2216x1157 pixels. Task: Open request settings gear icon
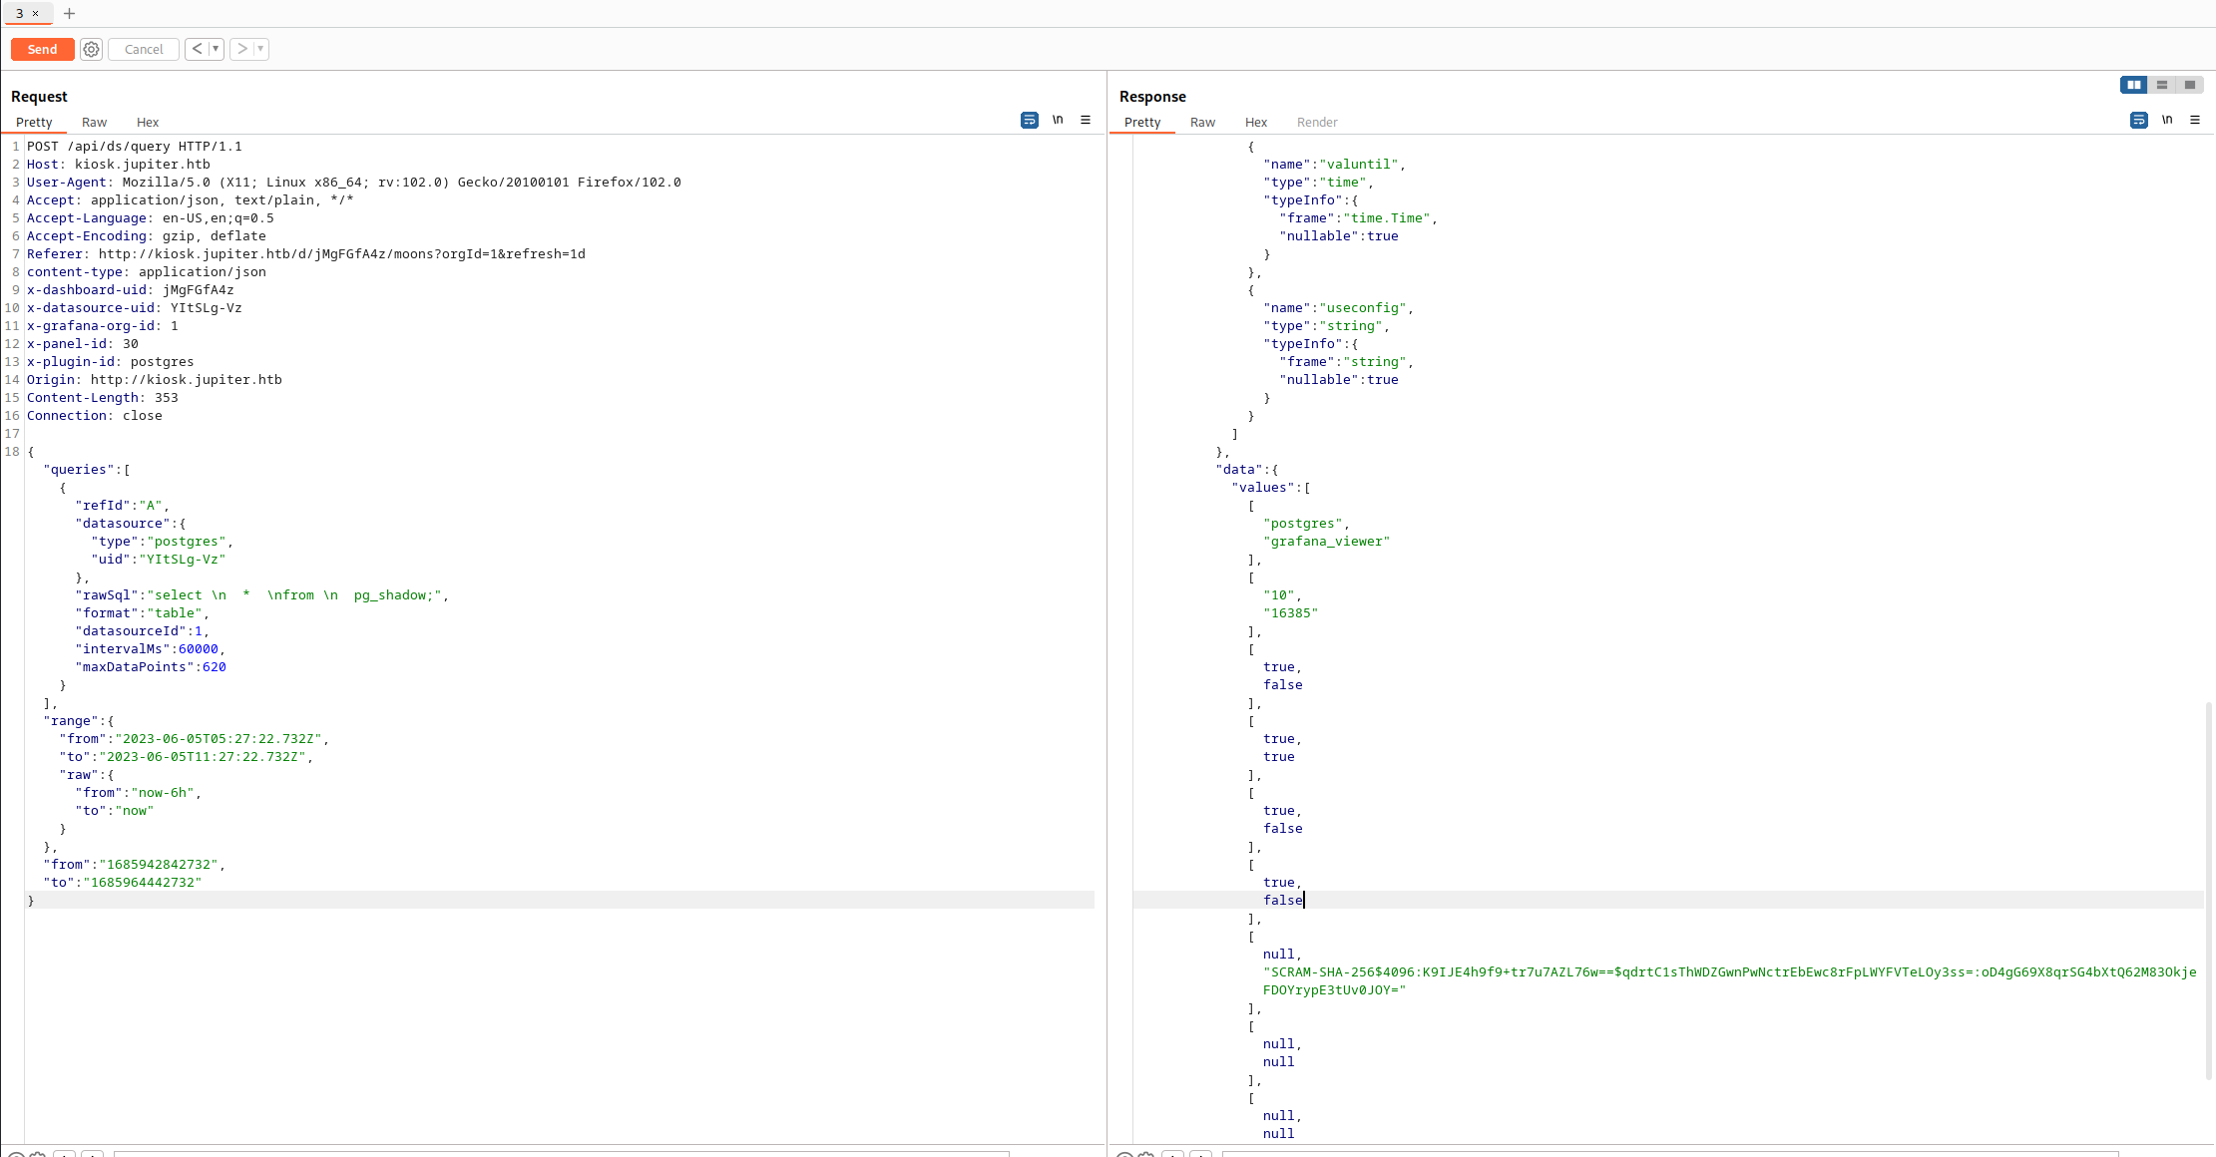tap(91, 49)
